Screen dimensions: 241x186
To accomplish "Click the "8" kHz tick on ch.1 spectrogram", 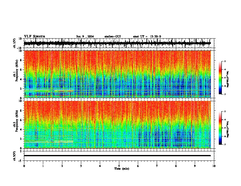I will click(x=21, y=60).
